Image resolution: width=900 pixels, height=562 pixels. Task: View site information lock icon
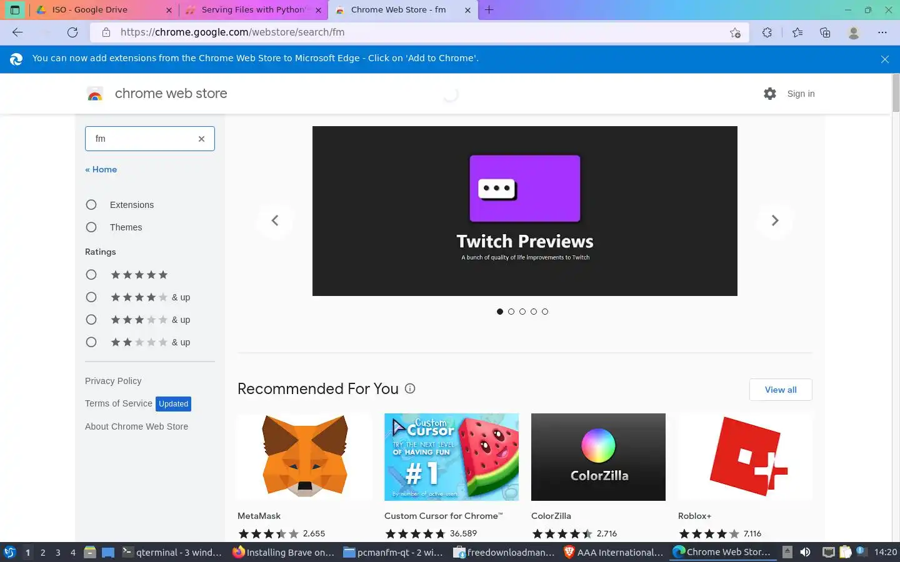(106, 32)
